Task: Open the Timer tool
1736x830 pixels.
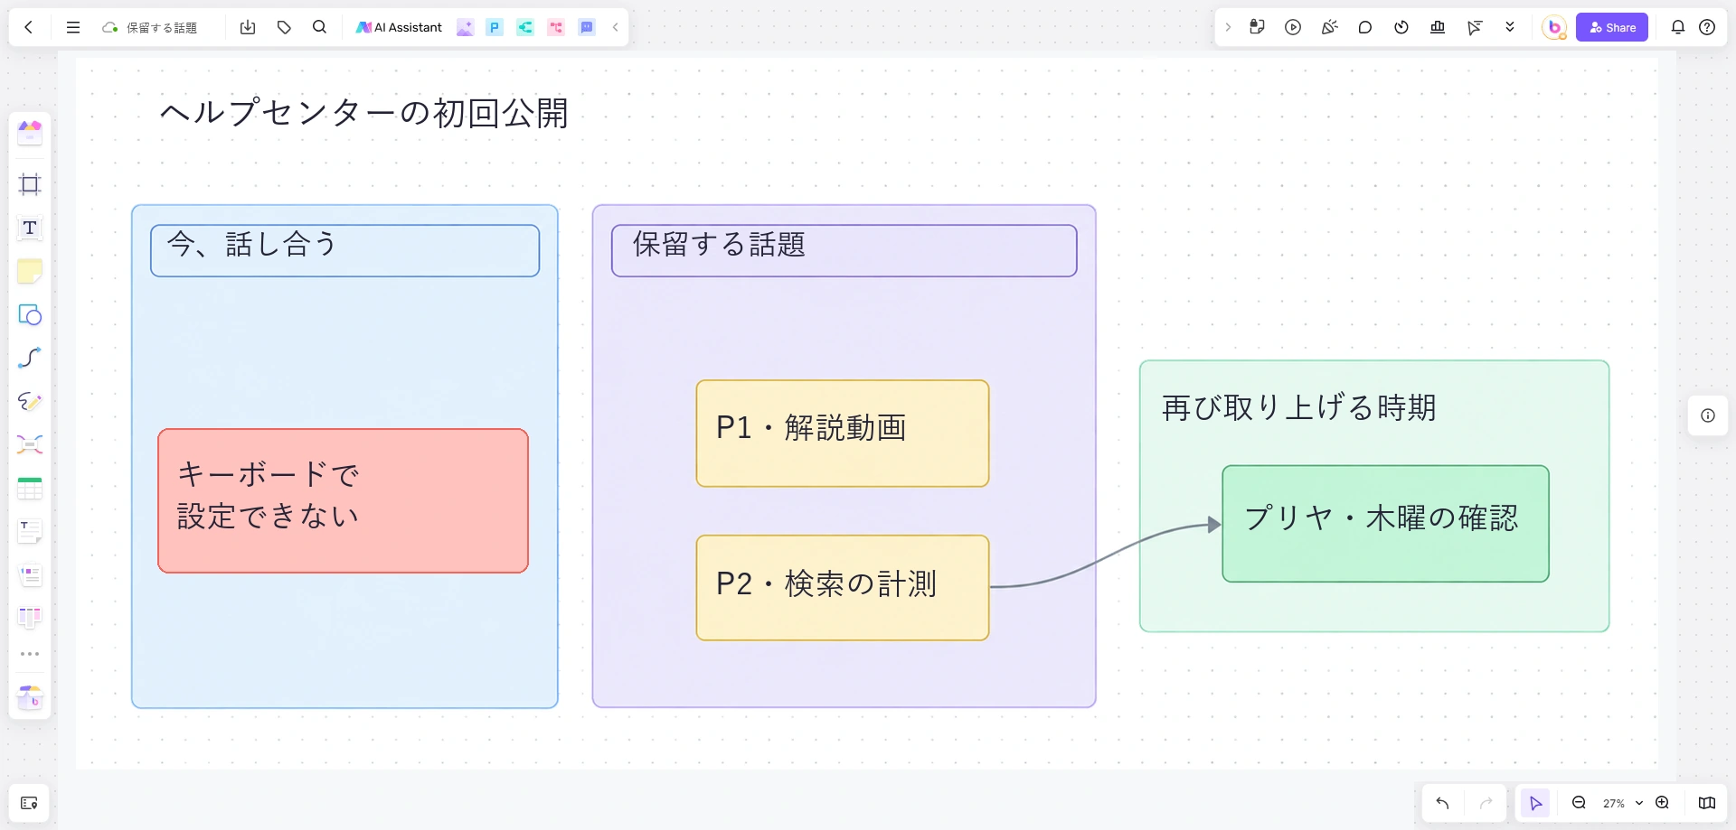Action: [x=1401, y=27]
